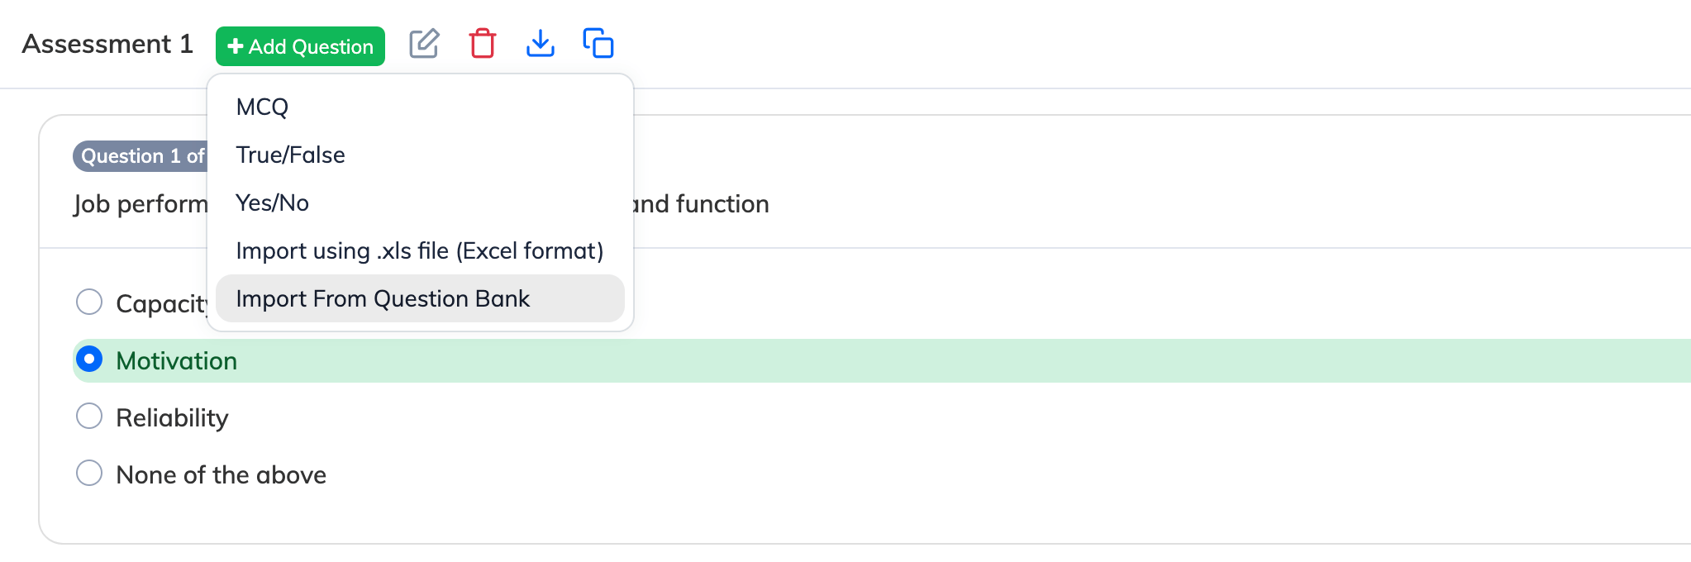Click the 'Job perform' question text
This screenshot has height=562, width=1691.
pyautogui.click(x=141, y=204)
